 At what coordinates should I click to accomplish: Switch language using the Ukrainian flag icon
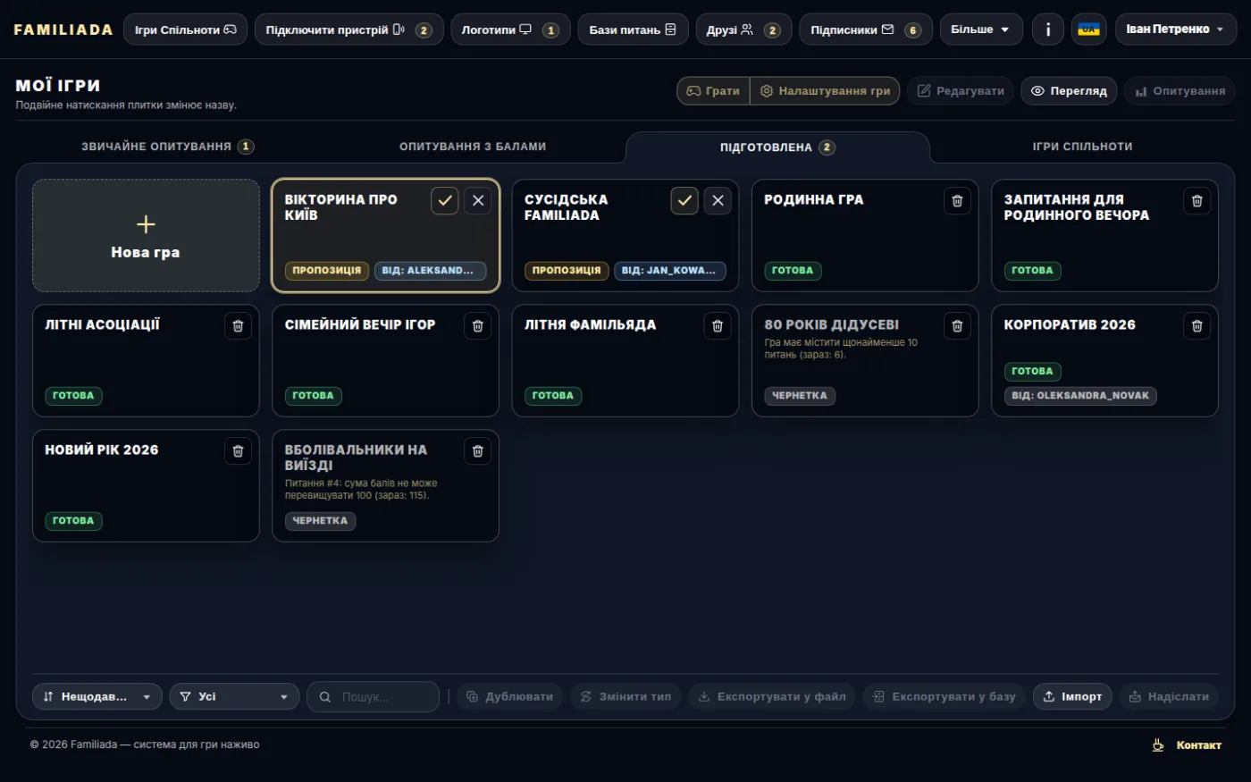(x=1087, y=29)
